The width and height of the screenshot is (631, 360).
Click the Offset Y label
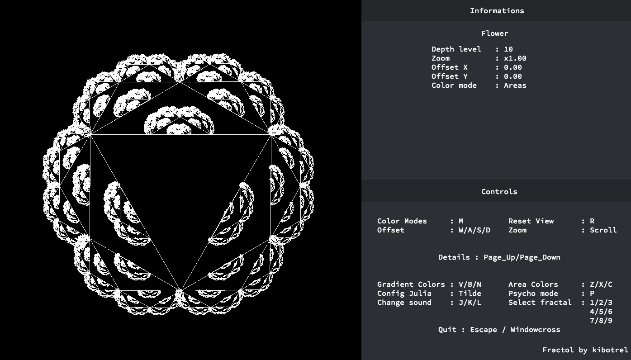(449, 76)
